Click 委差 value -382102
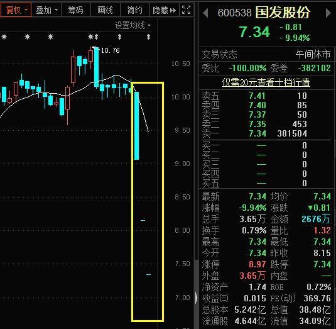Screen dimensions: 336x329 click(315, 68)
